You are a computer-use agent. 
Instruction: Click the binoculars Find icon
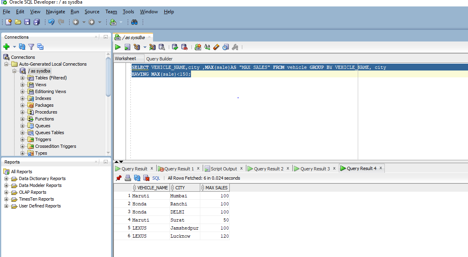click(134, 22)
